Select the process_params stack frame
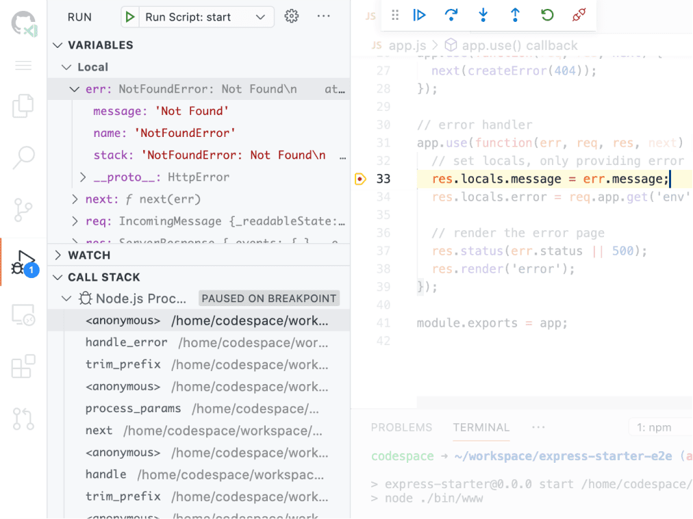The image size is (693, 519). coord(199,409)
